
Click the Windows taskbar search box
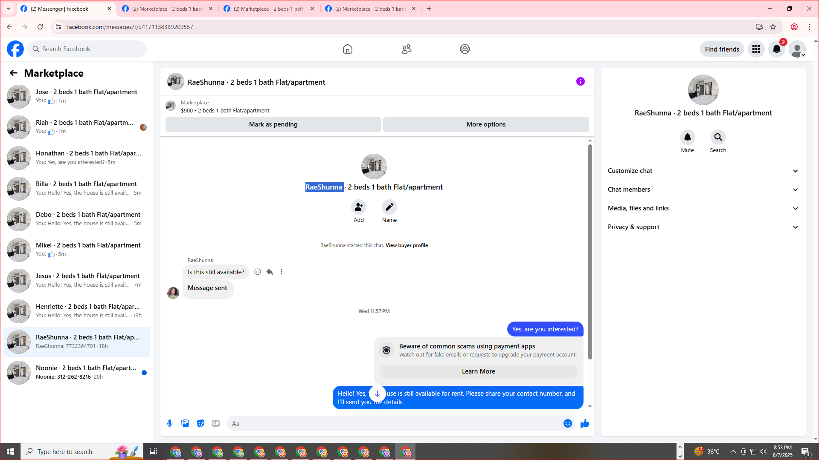[x=82, y=451]
